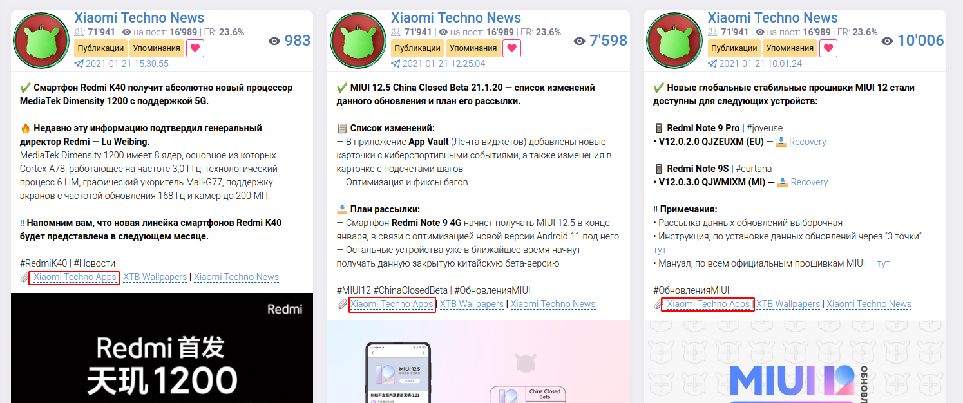Click the 7'598 view count number

pos(608,41)
